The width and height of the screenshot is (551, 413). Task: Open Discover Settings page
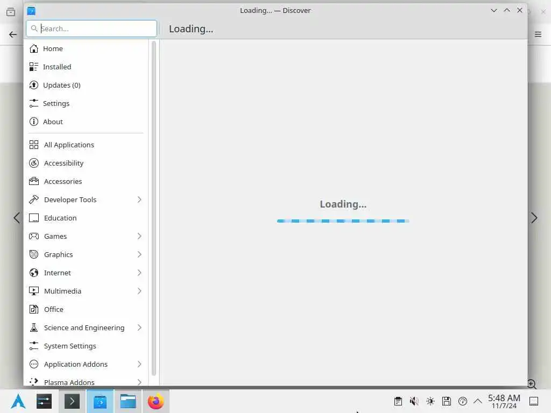click(86, 103)
